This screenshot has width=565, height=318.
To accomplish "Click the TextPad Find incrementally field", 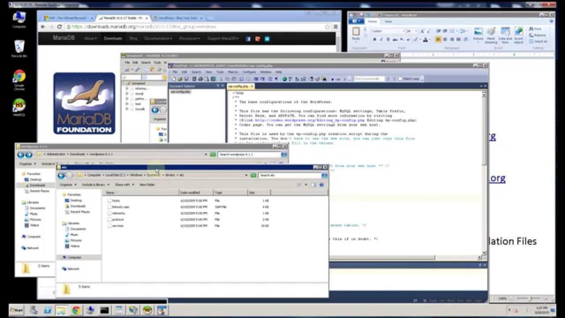I will (x=370, y=79).
